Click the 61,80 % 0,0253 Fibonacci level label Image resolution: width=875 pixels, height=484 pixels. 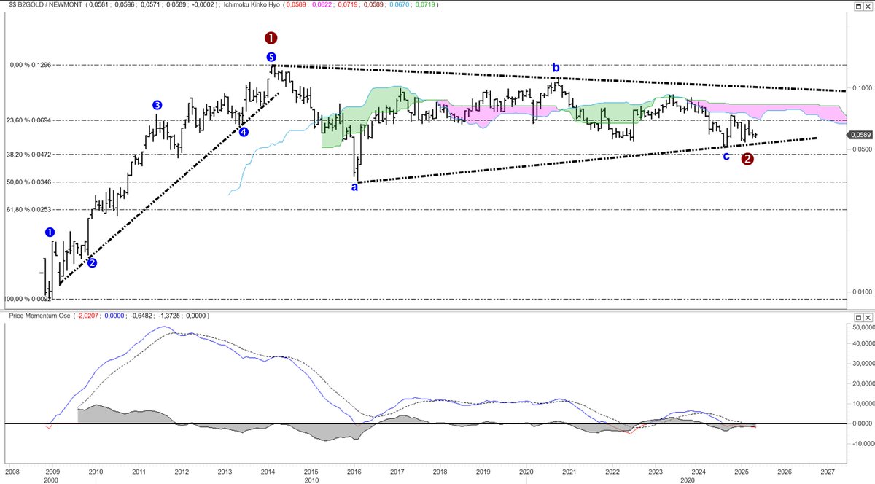[x=28, y=210]
